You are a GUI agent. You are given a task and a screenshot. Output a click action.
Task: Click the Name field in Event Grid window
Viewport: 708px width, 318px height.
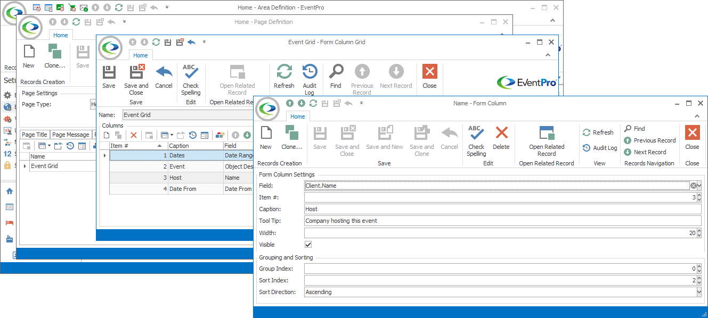(188, 114)
